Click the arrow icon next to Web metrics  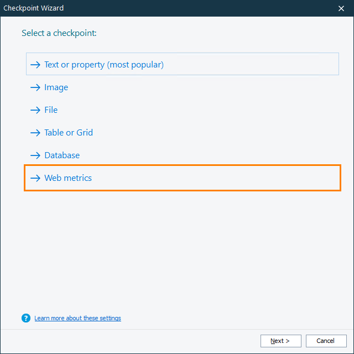click(x=35, y=178)
